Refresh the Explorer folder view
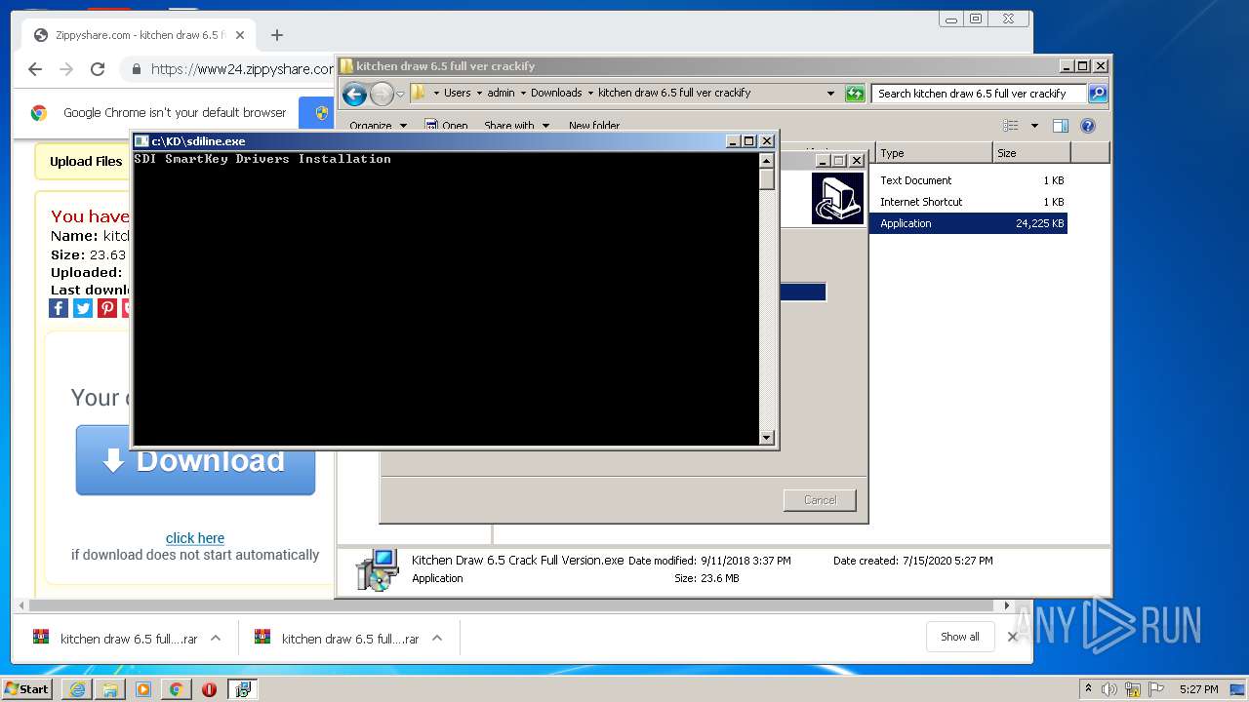Screen dimensions: 1249x702 pos(855,94)
